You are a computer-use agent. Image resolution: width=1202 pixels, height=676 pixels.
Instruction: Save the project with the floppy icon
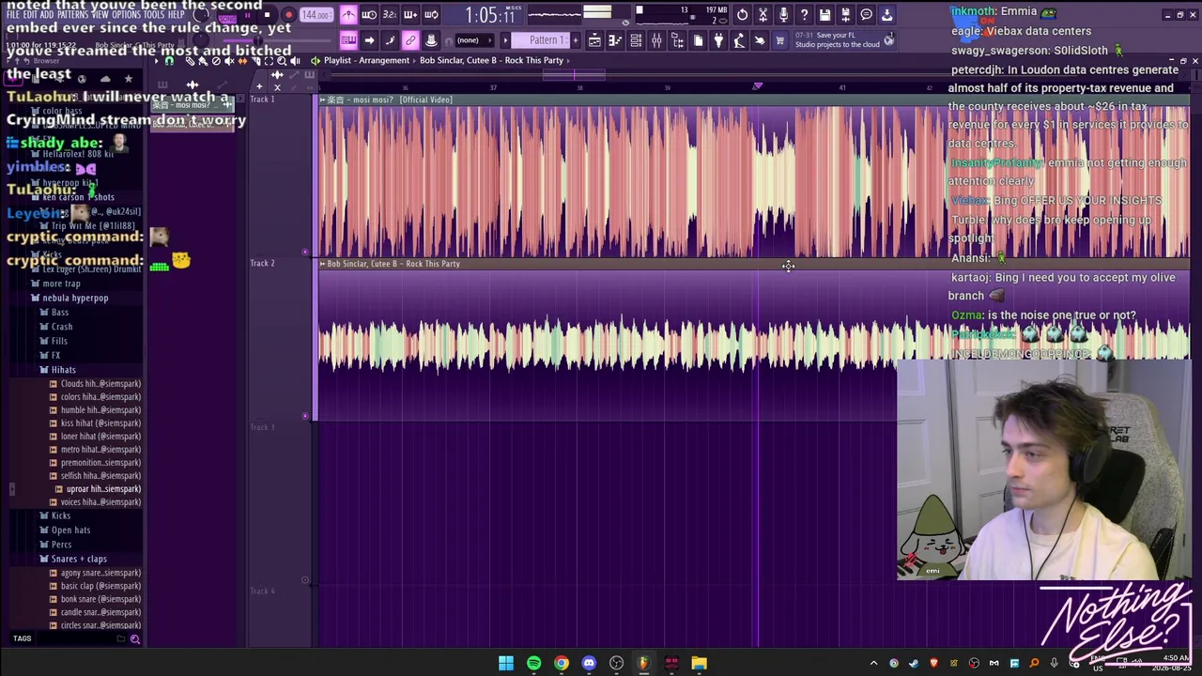coord(824,14)
